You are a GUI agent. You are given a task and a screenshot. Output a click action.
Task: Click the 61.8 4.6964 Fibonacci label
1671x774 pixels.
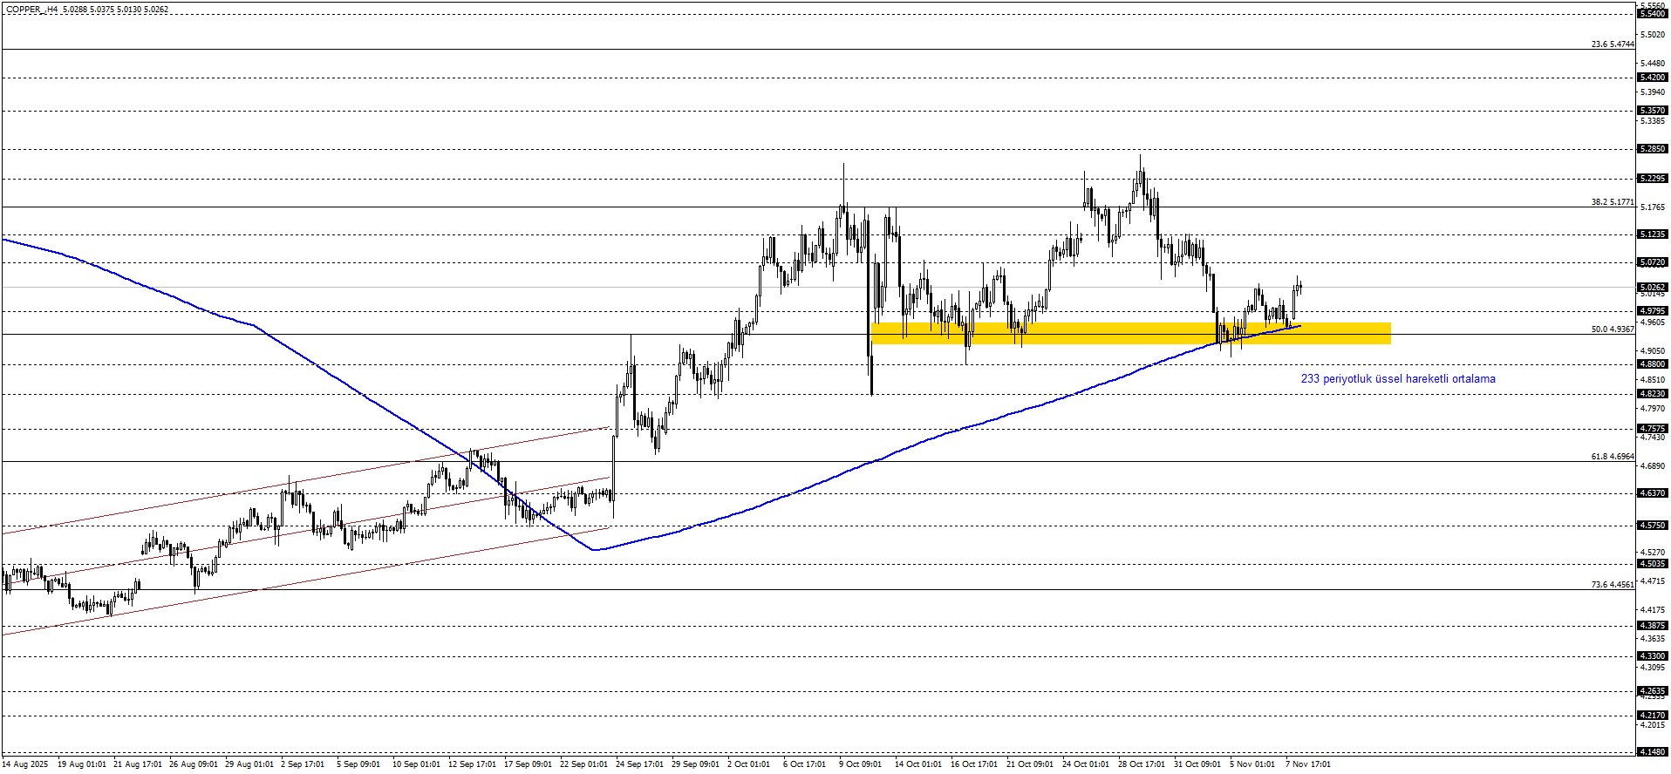[1612, 457]
